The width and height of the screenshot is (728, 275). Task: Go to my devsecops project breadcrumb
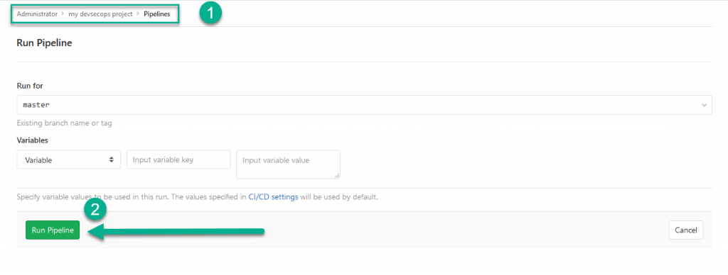coord(100,14)
